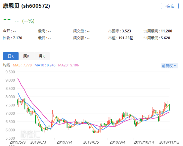Click the 52周最低 value 5.620
The width and height of the screenshot is (183, 146).
tap(165, 38)
